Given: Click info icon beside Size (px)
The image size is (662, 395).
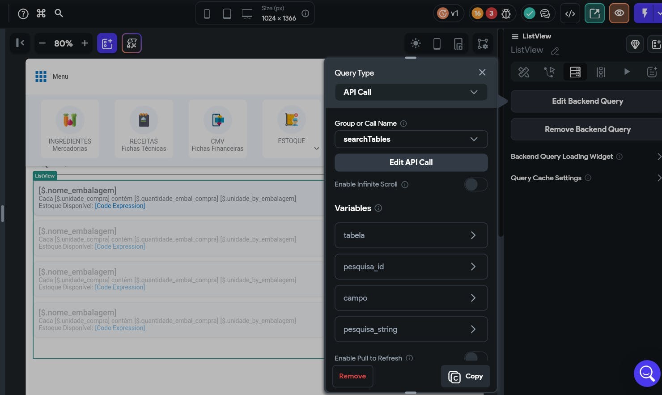Looking at the screenshot, I should point(306,13).
